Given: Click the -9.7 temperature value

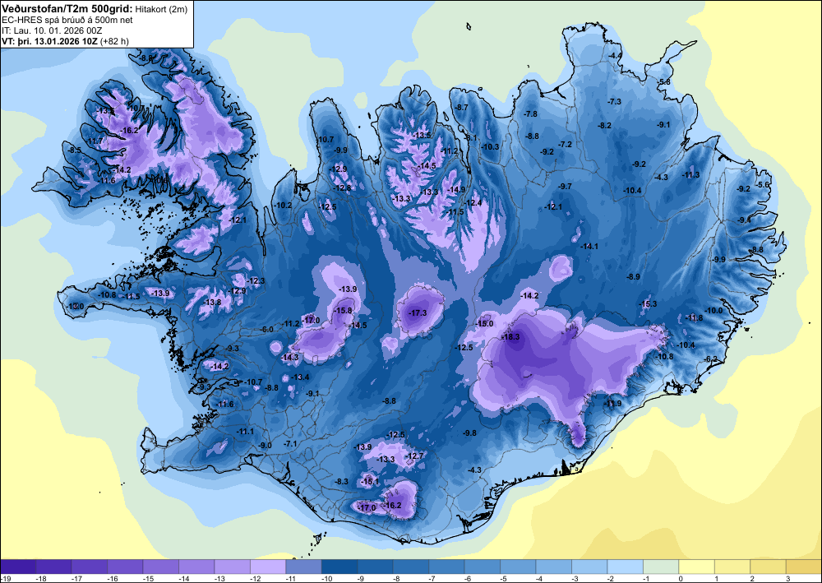Looking at the screenshot, I should tap(566, 186).
